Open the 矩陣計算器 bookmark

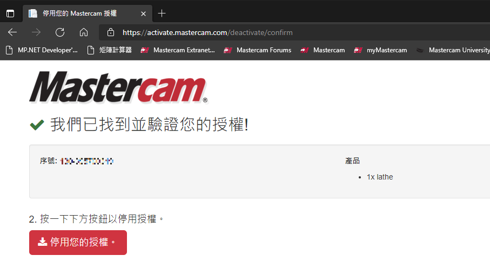tap(110, 50)
